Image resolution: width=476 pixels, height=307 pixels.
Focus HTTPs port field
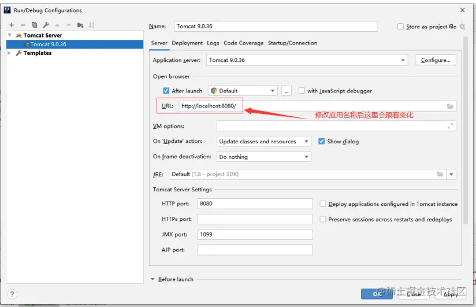pyautogui.click(x=255, y=219)
